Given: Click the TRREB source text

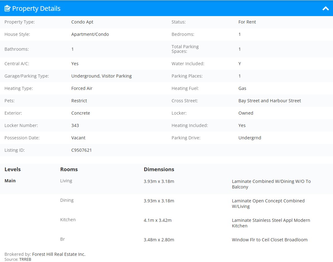Looking at the screenshot, I should [x=25, y=260].
